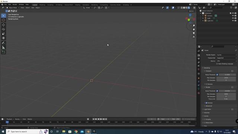Open the File menu

click(6, 4)
